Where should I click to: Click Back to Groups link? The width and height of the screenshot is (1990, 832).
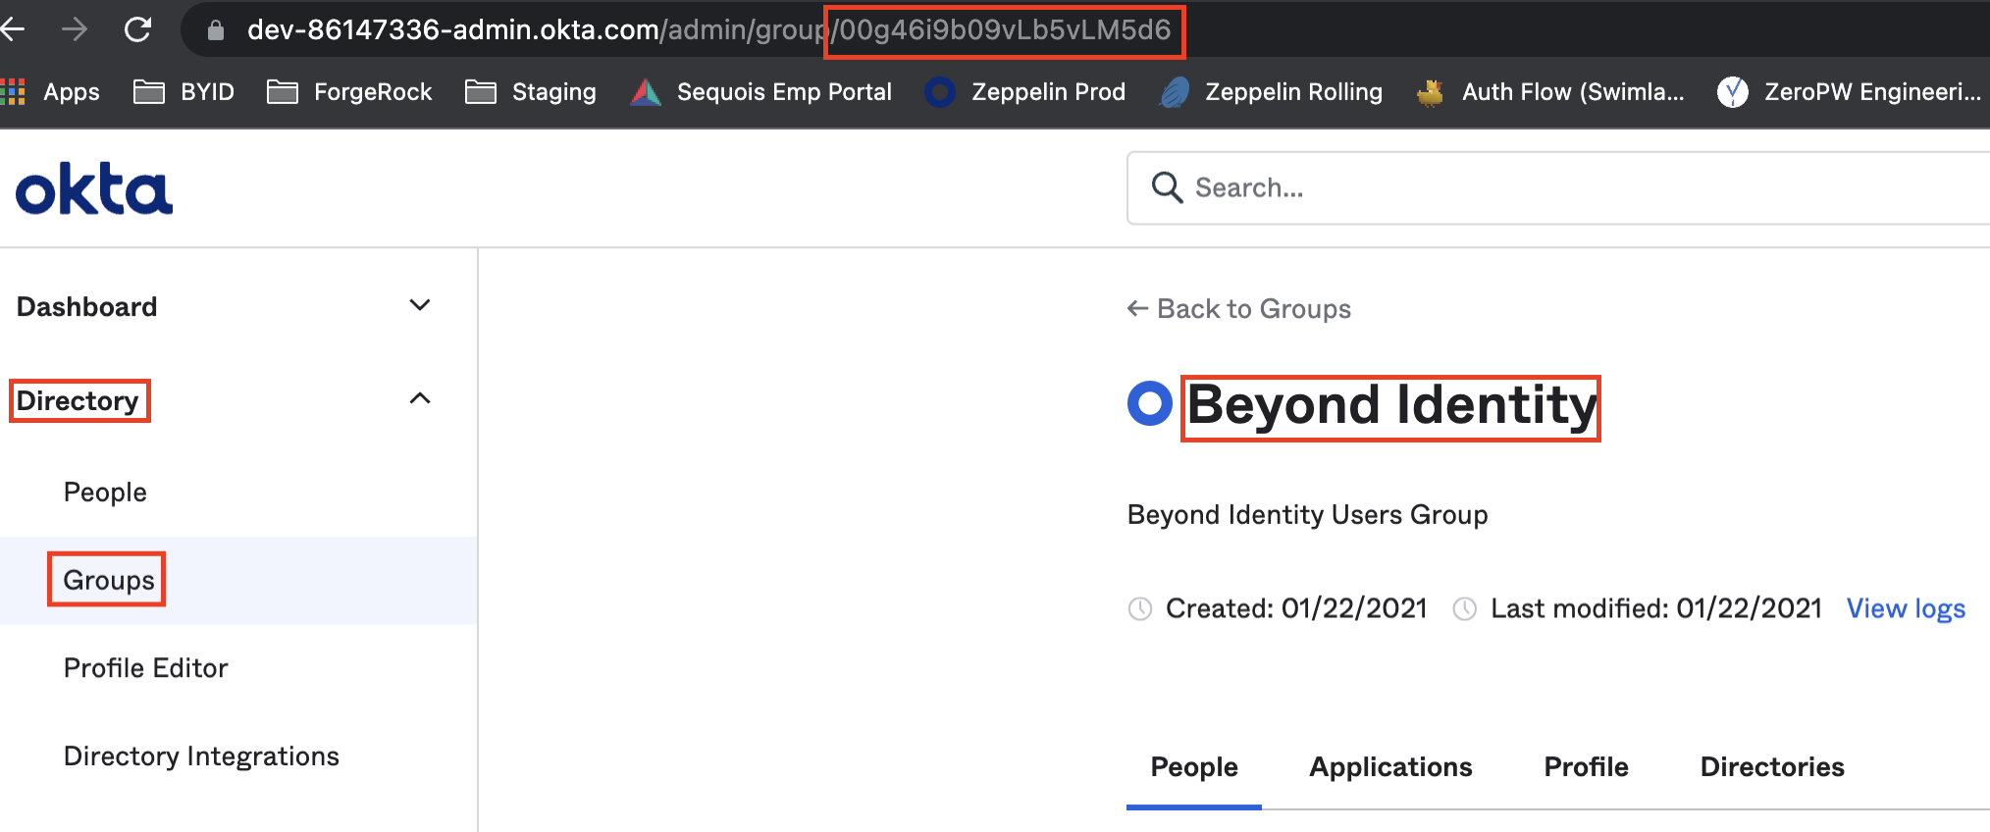1239,309
